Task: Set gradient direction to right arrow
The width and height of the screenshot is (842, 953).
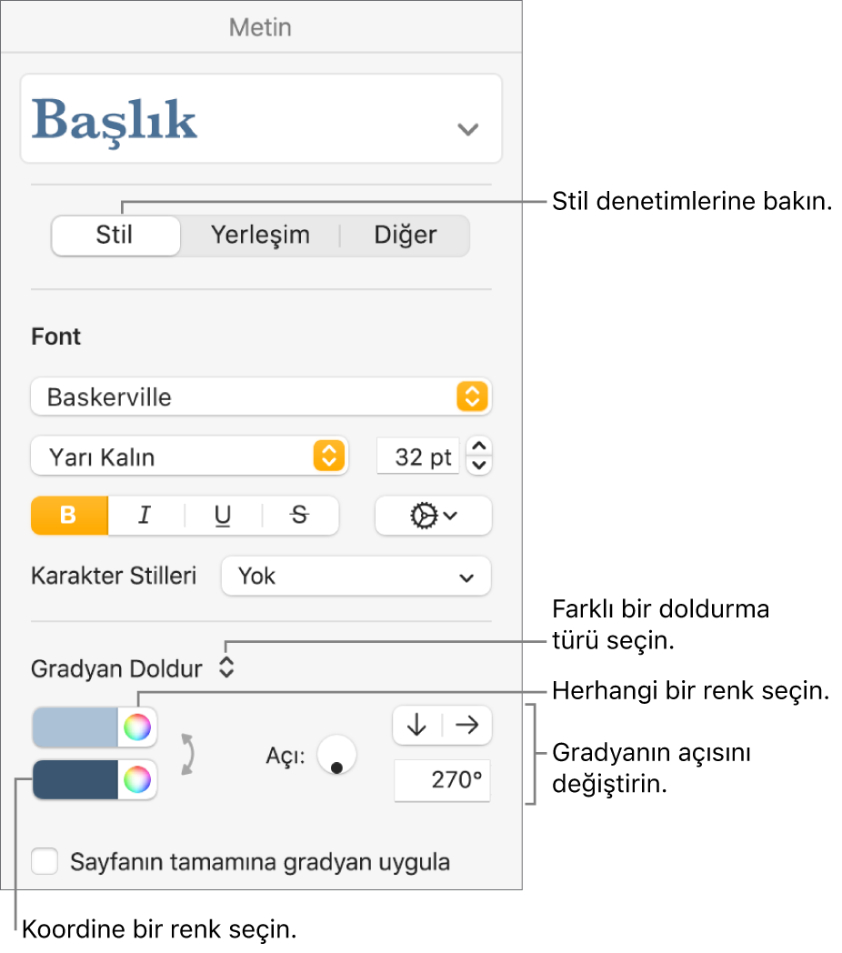Action: 466,725
